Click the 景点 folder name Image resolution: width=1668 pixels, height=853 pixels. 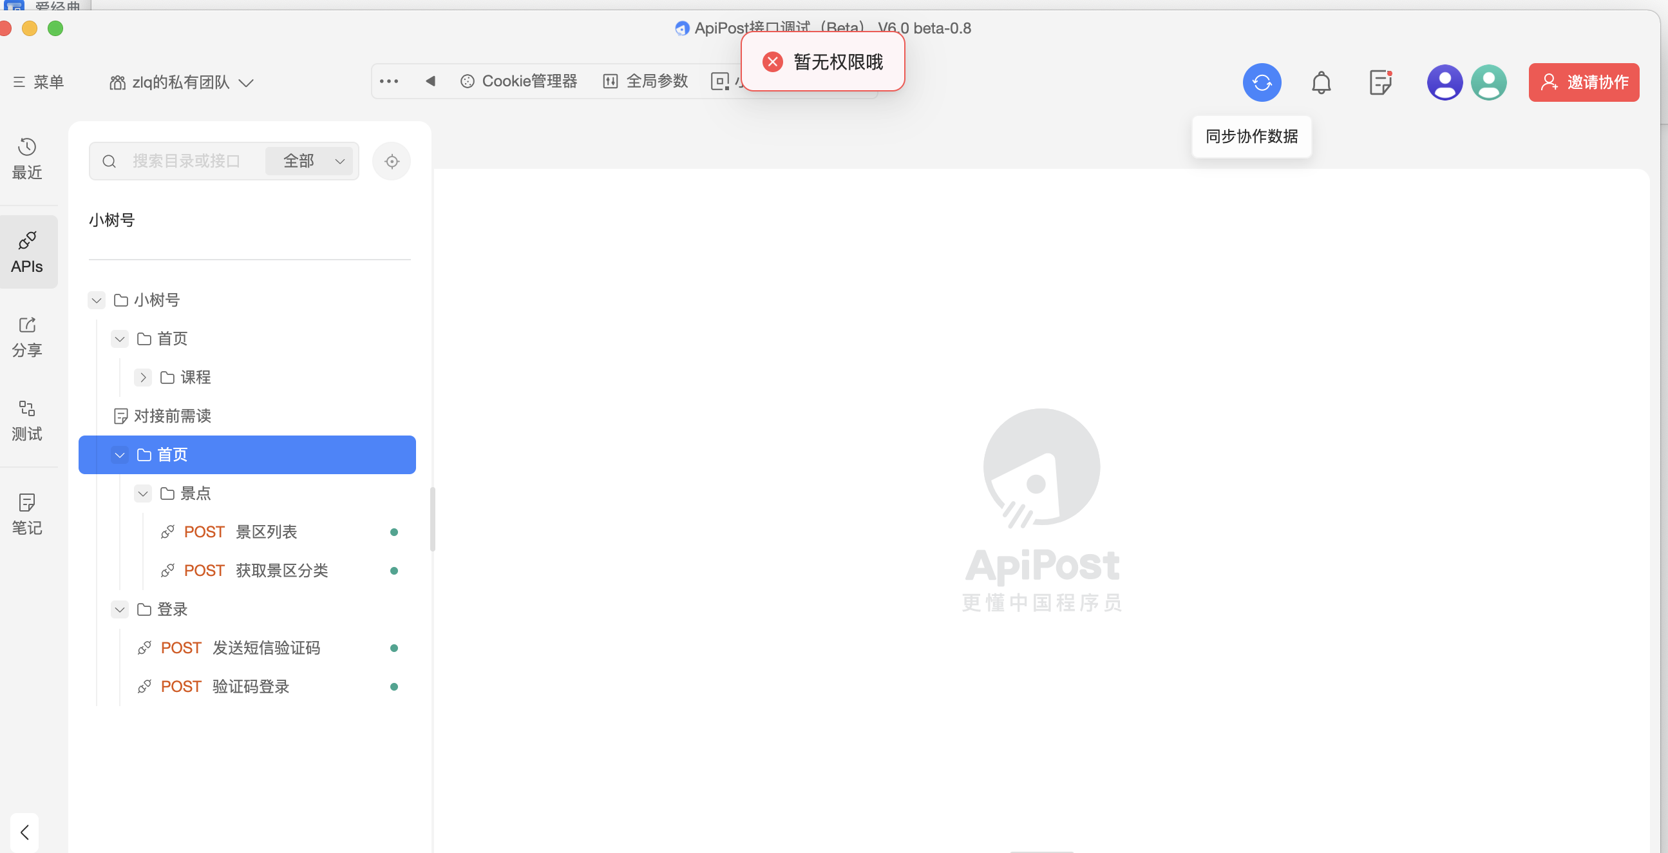coord(196,494)
